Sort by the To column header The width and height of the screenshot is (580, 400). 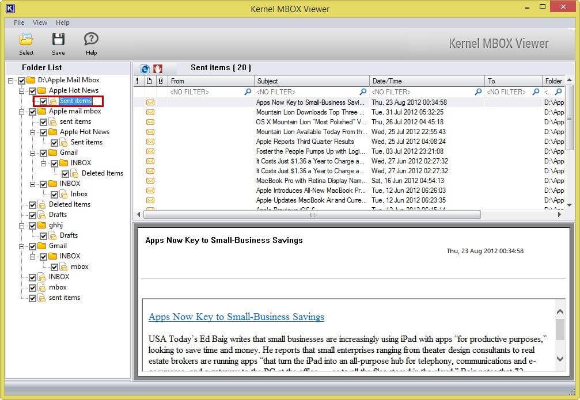(x=513, y=81)
